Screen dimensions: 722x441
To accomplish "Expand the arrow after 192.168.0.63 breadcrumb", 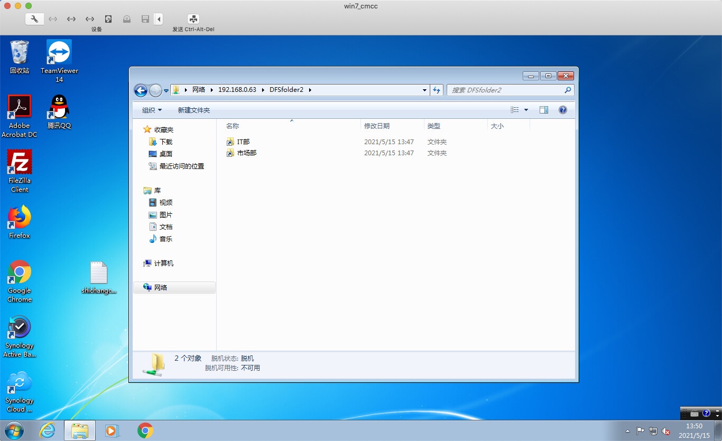I will tap(263, 90).
